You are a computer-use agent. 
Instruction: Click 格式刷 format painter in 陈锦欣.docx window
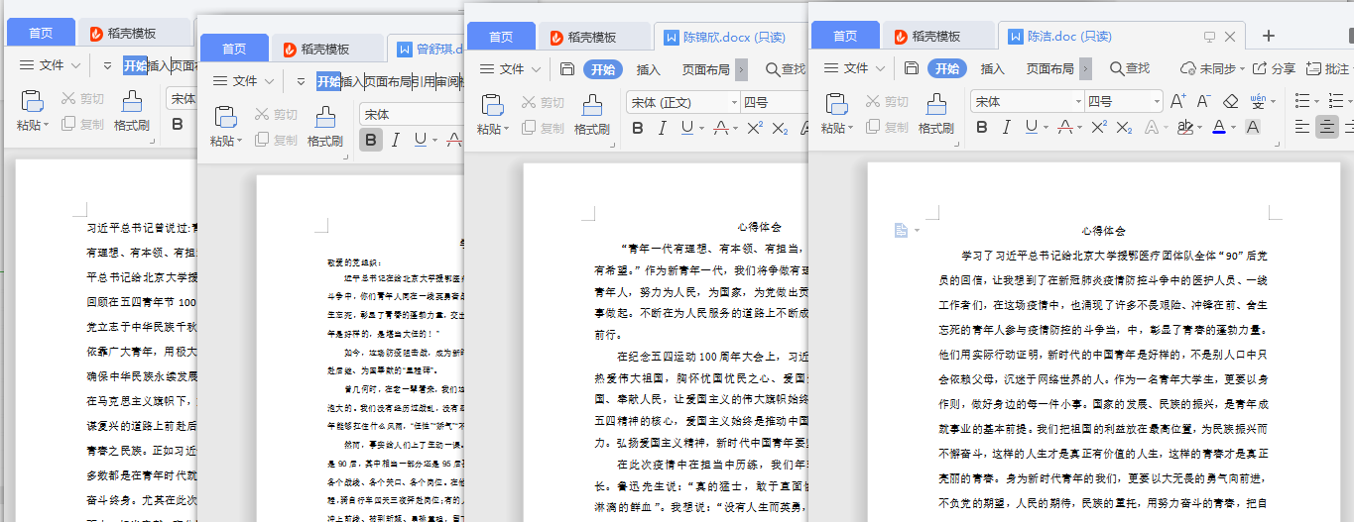pyautogui.click(x=591, y=114)
